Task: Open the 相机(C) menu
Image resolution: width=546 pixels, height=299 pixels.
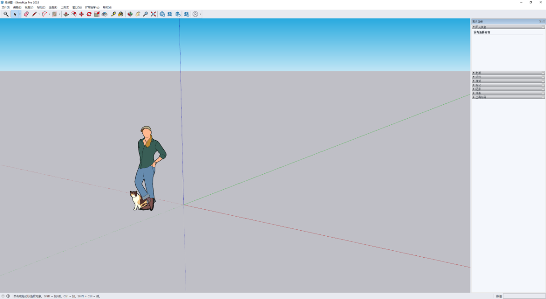Action: [41, 8]
